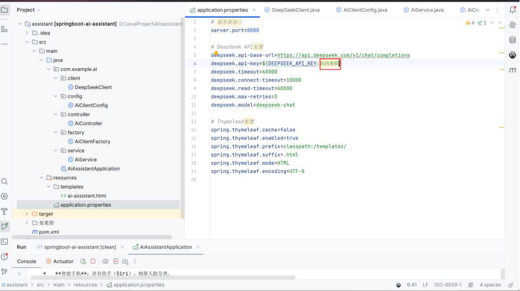Stop the running AiAssistantApplication
The width and height of the screenshot is (520, 291).
[93, 261]
